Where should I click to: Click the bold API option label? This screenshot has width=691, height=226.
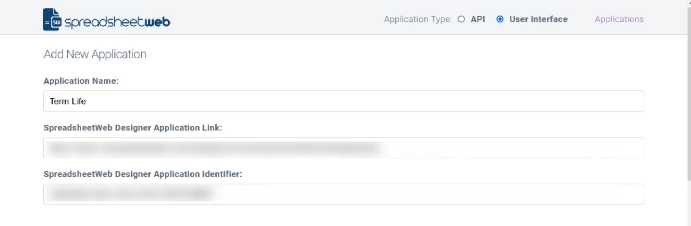pos(478,19)
